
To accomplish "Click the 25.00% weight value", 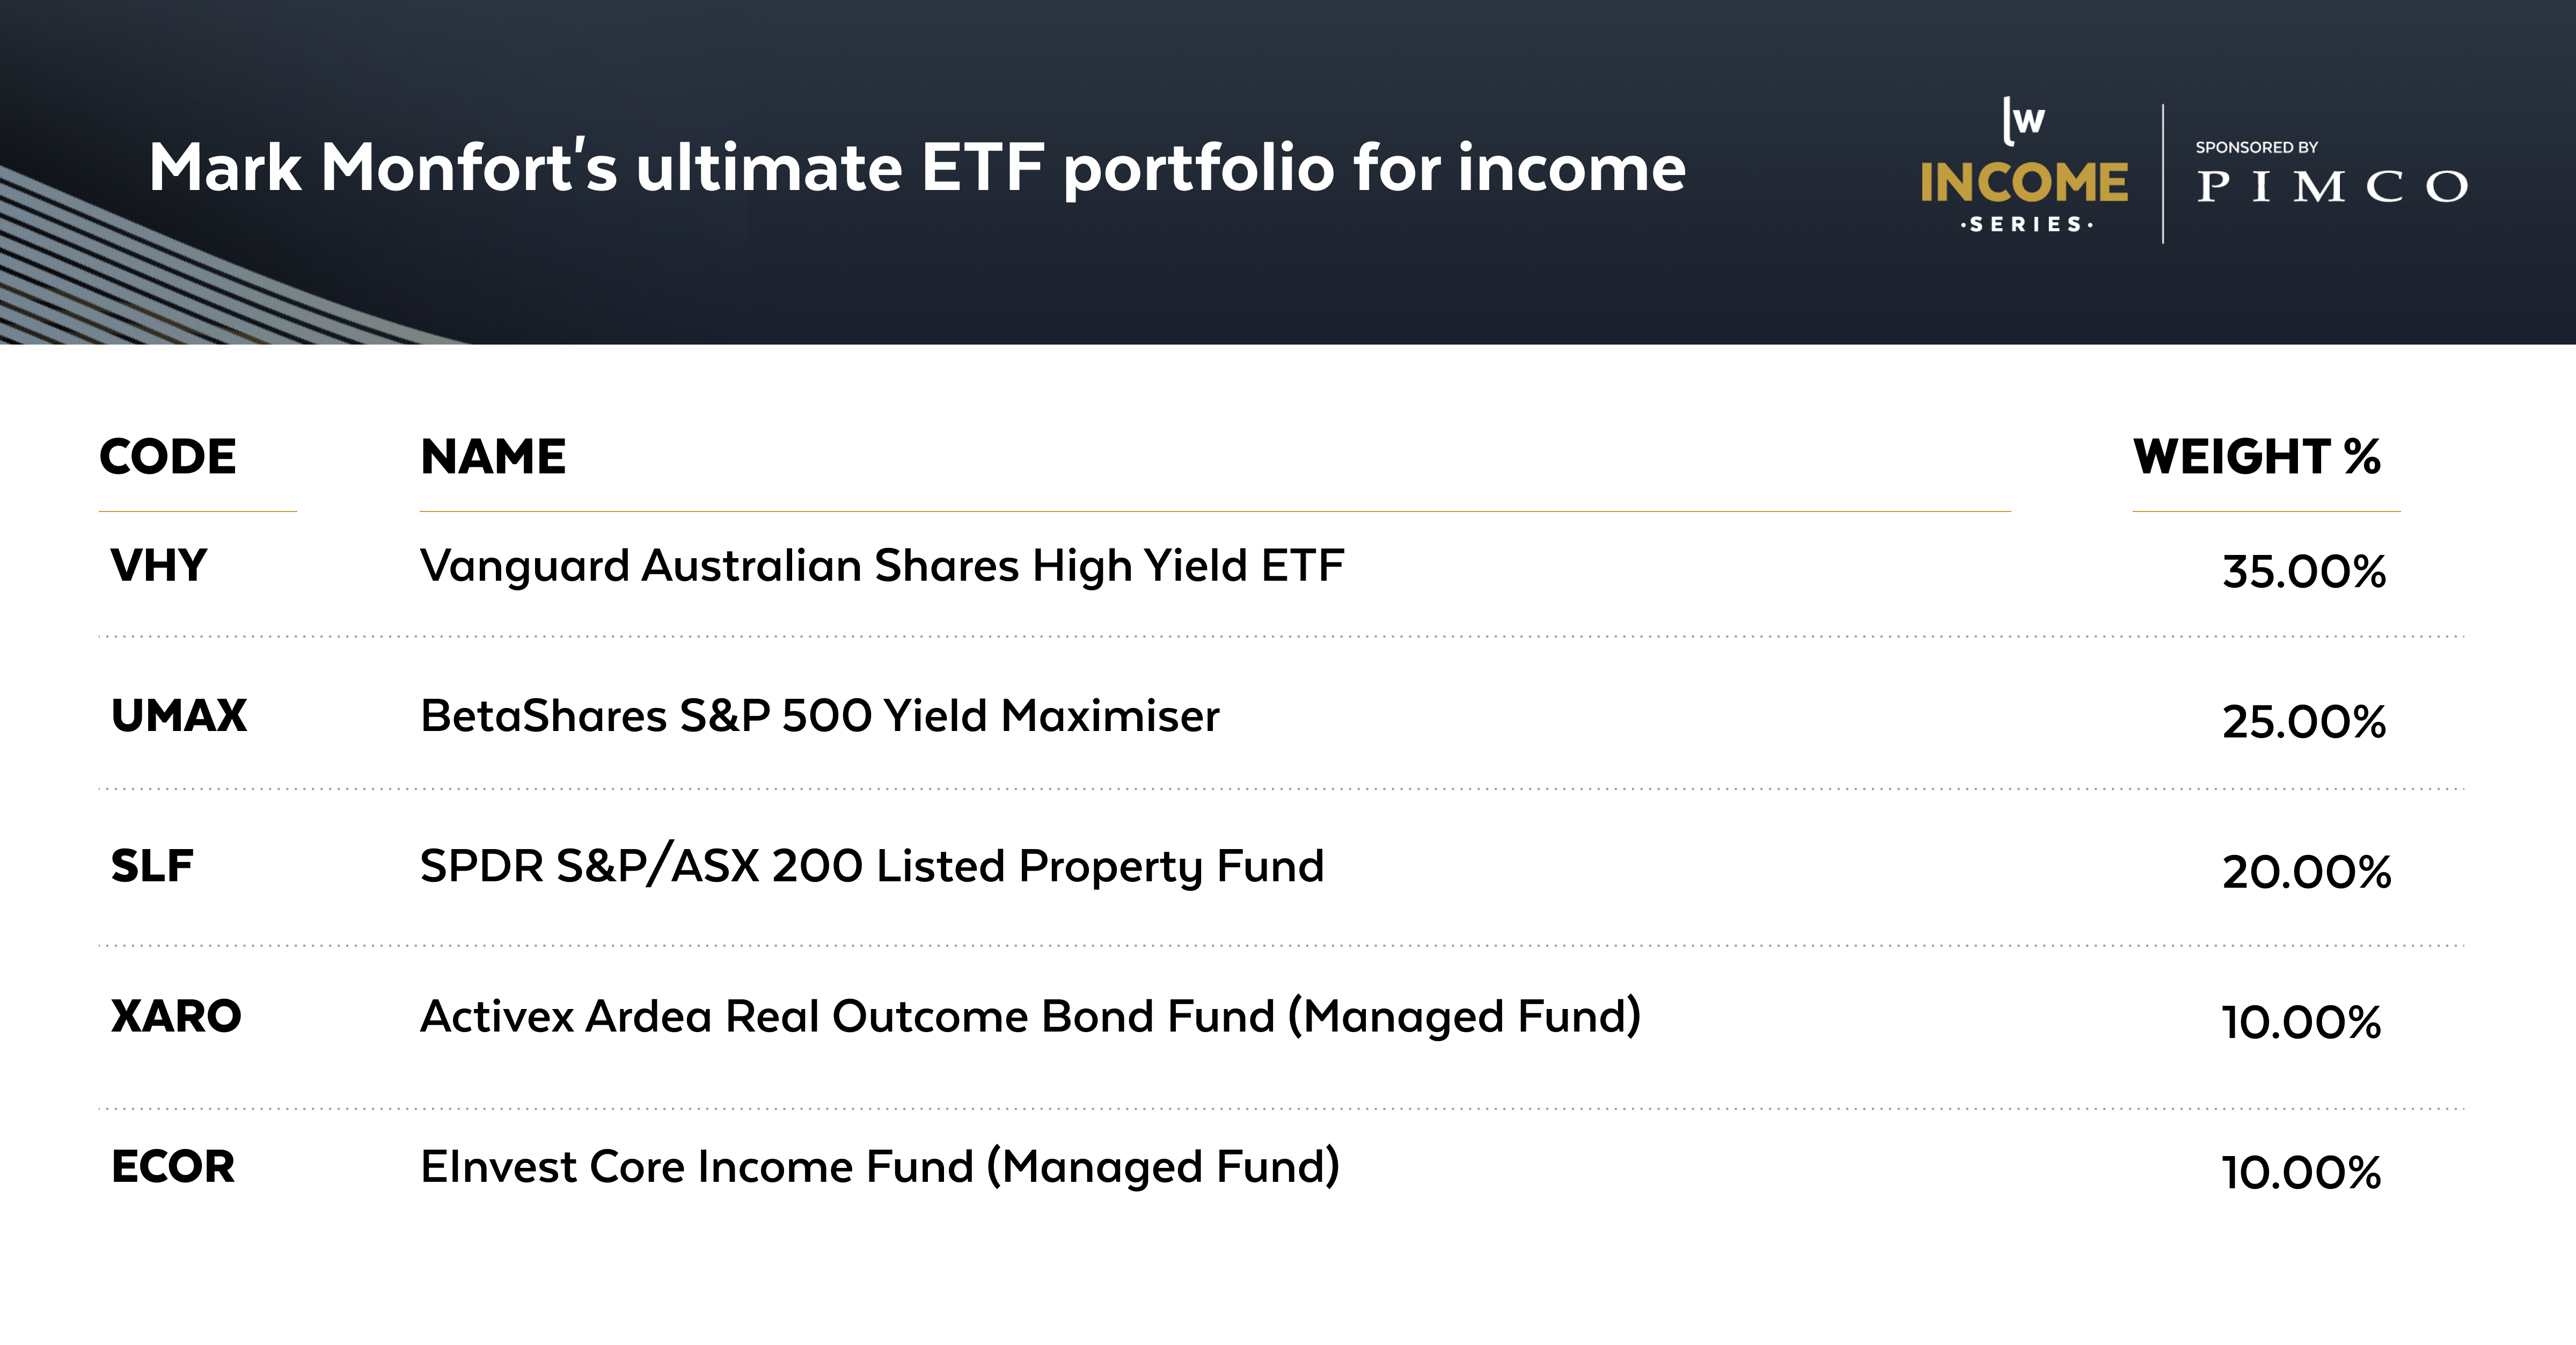I will pos(2303,722).
